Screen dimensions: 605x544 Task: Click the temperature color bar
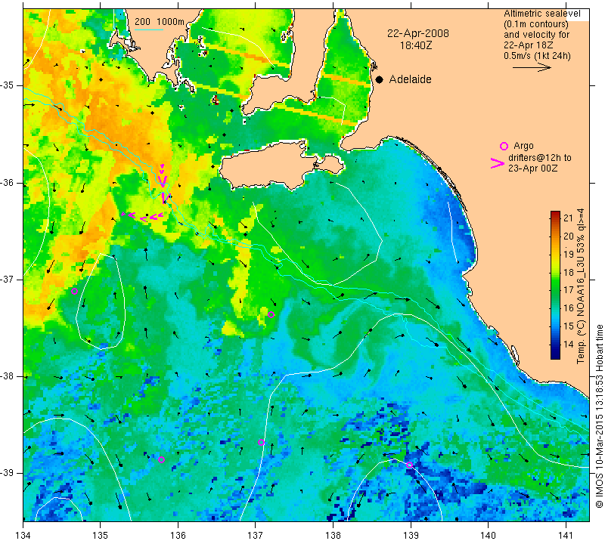click(555, 285)
